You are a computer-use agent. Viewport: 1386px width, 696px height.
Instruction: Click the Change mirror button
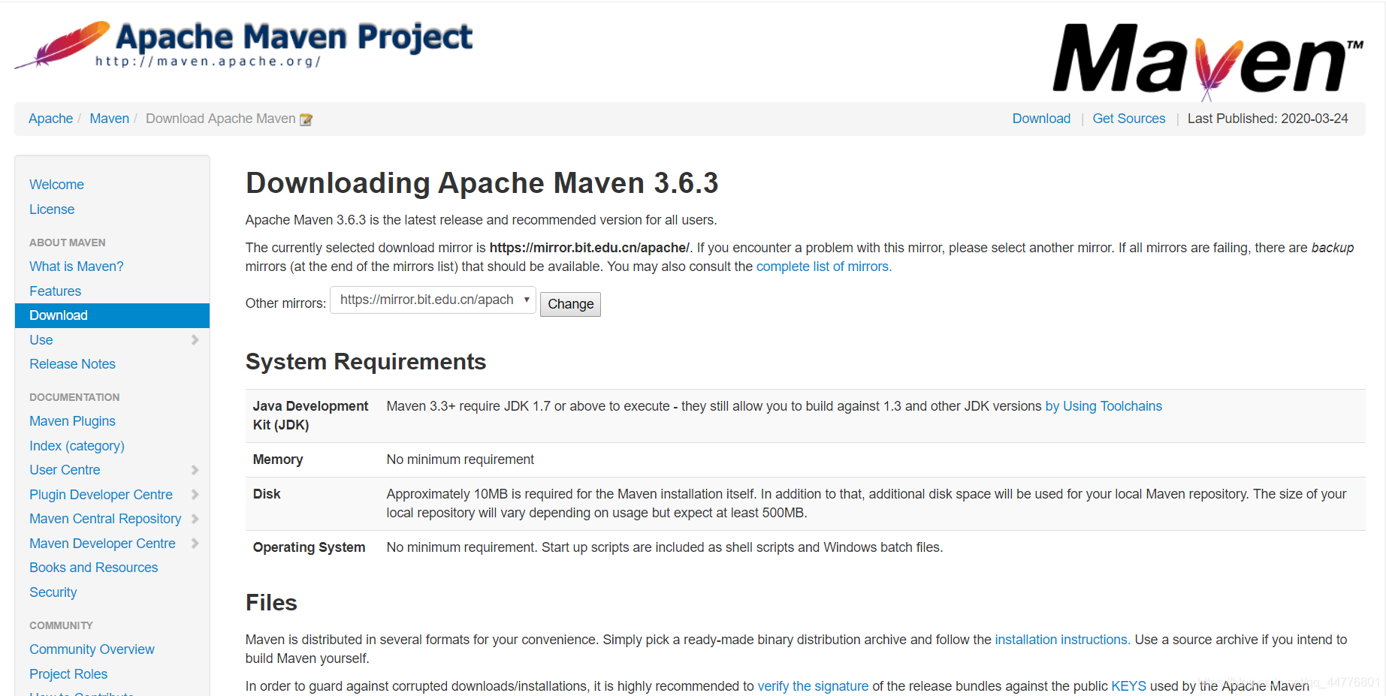[570, 304]
